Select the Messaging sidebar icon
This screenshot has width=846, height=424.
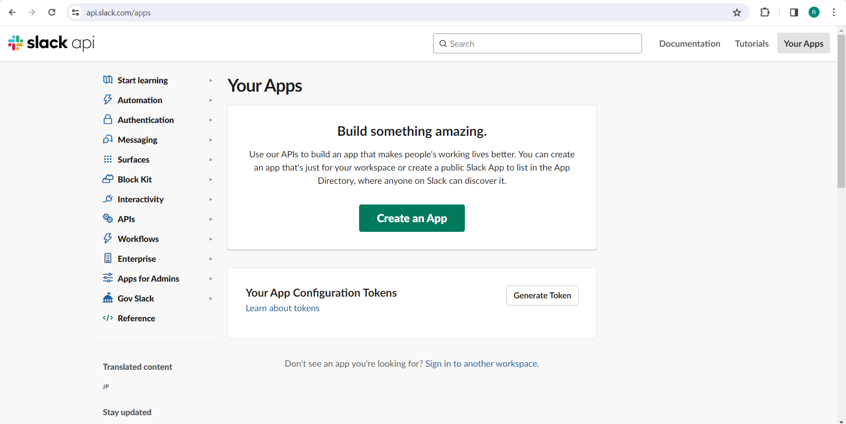(108, 140)
